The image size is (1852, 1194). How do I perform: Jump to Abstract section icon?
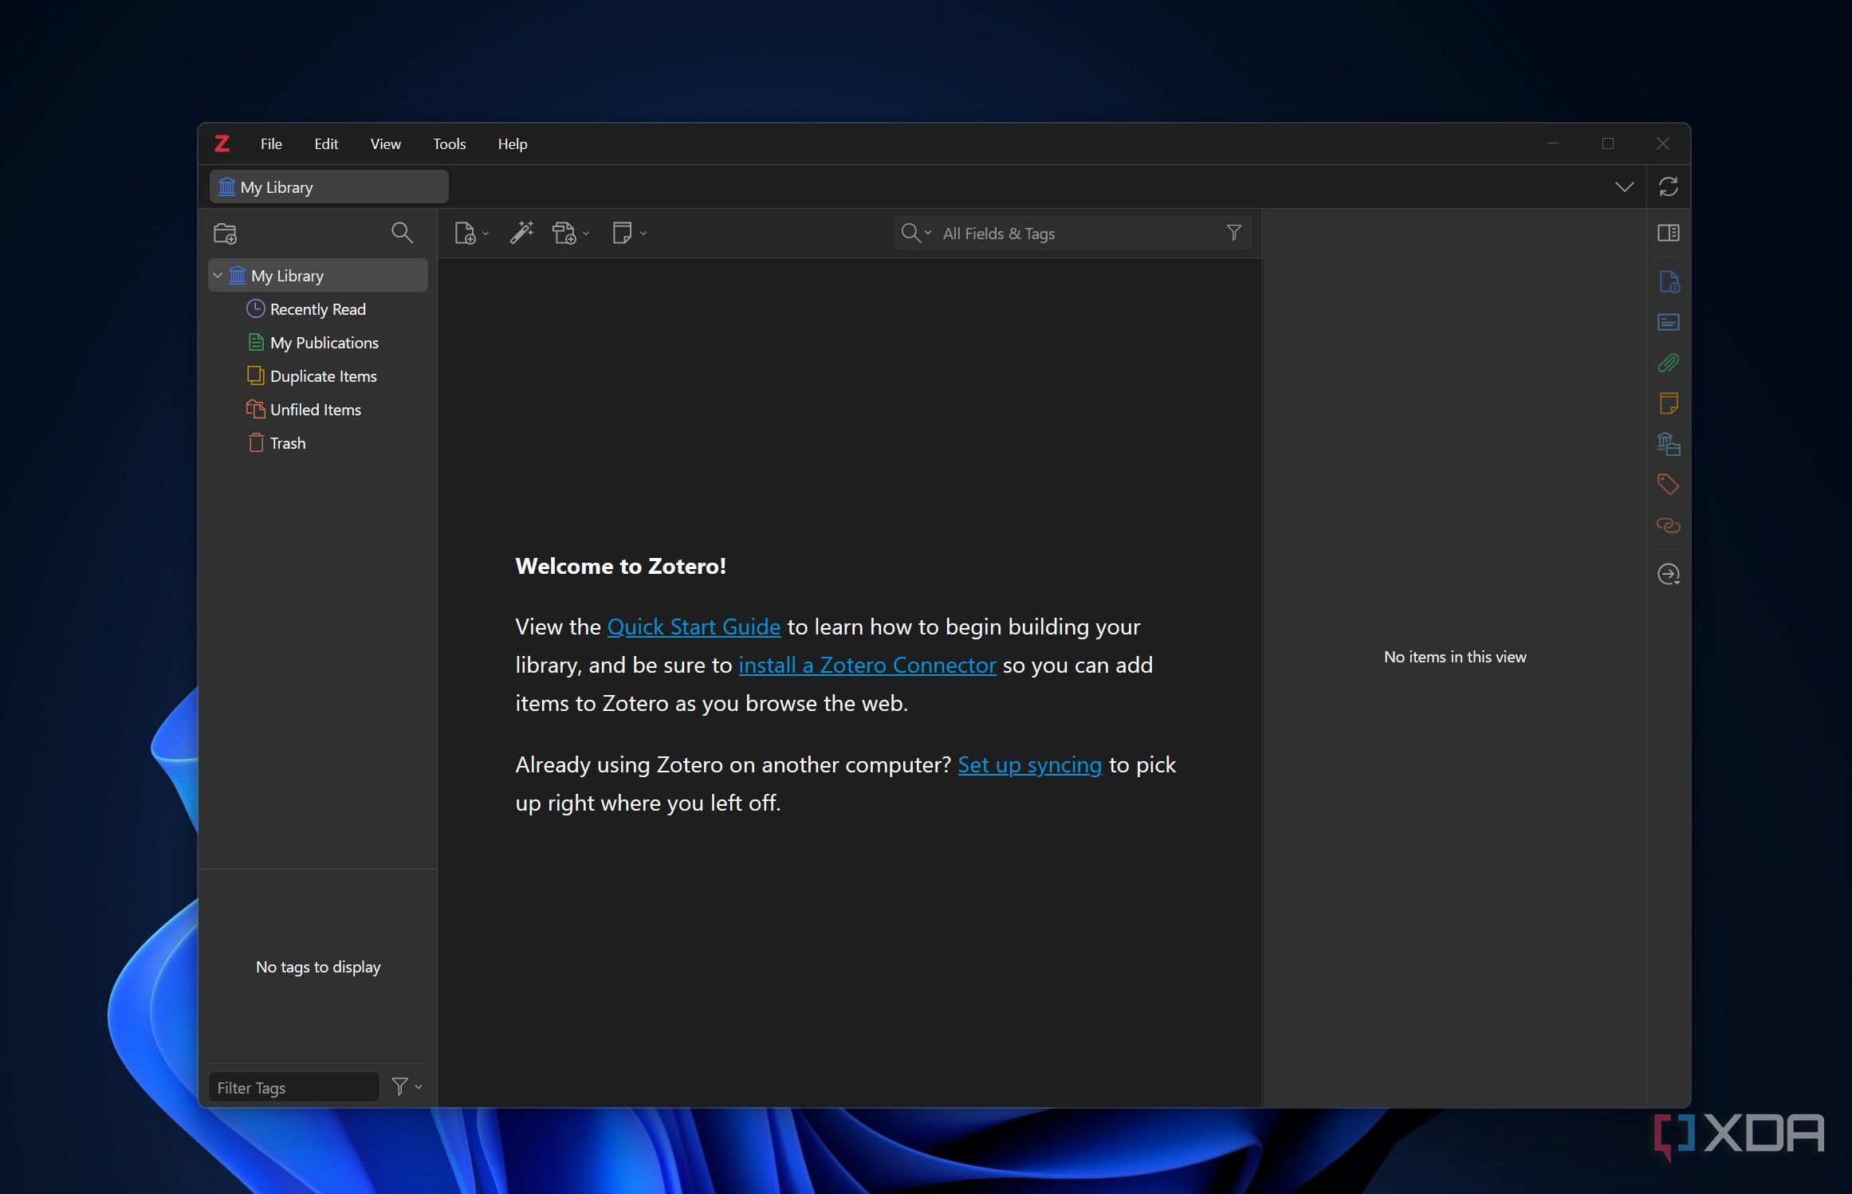pos(1669,322)
